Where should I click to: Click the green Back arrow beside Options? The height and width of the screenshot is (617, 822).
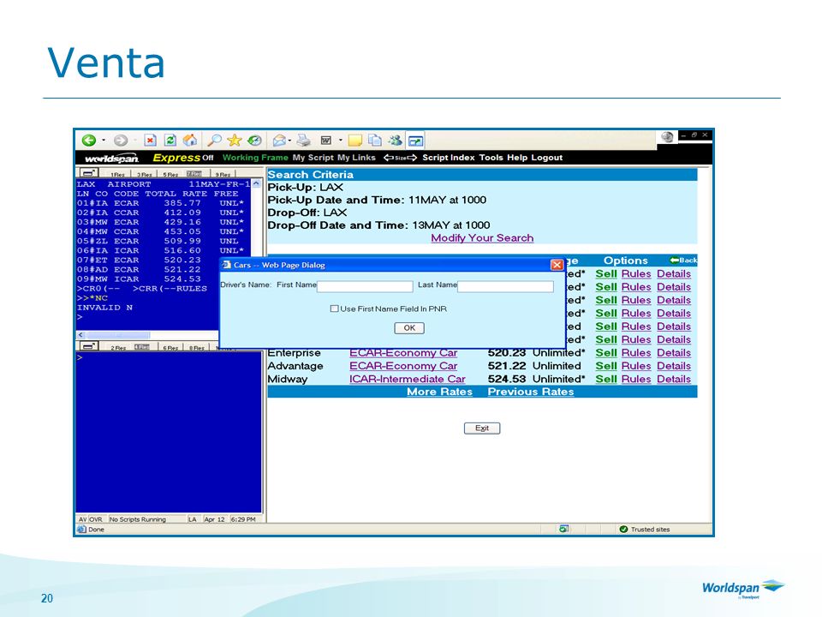(x=682, y=261)
